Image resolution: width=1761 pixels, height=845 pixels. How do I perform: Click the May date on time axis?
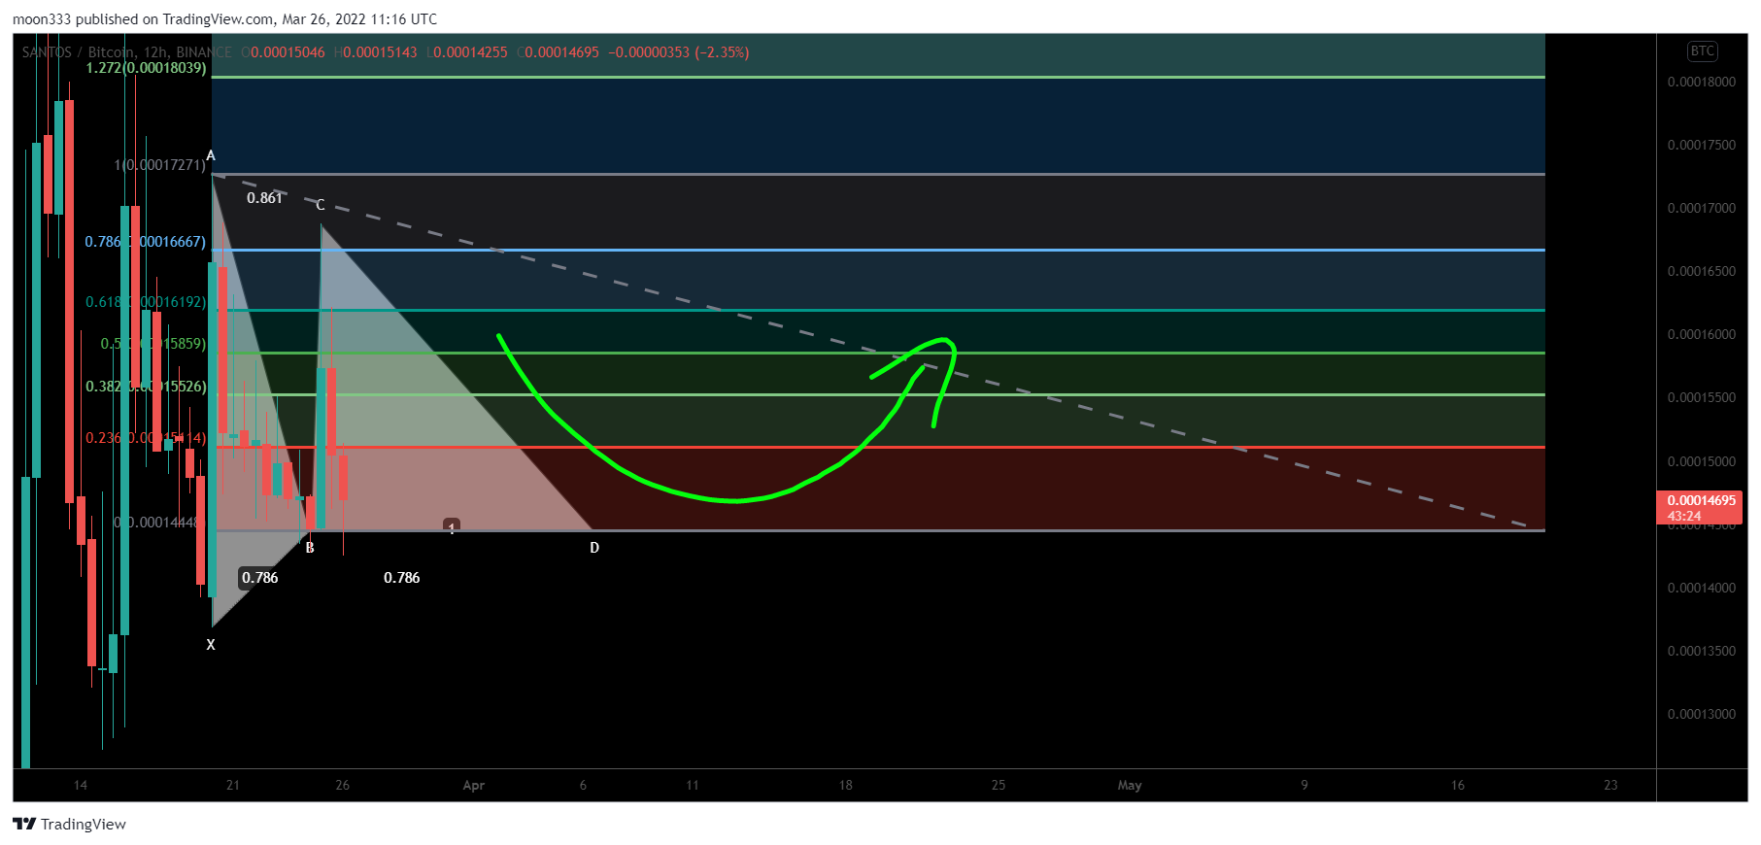tap(1130, 785)
